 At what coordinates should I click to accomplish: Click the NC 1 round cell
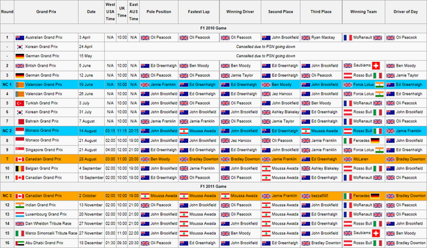click(7, 85)
